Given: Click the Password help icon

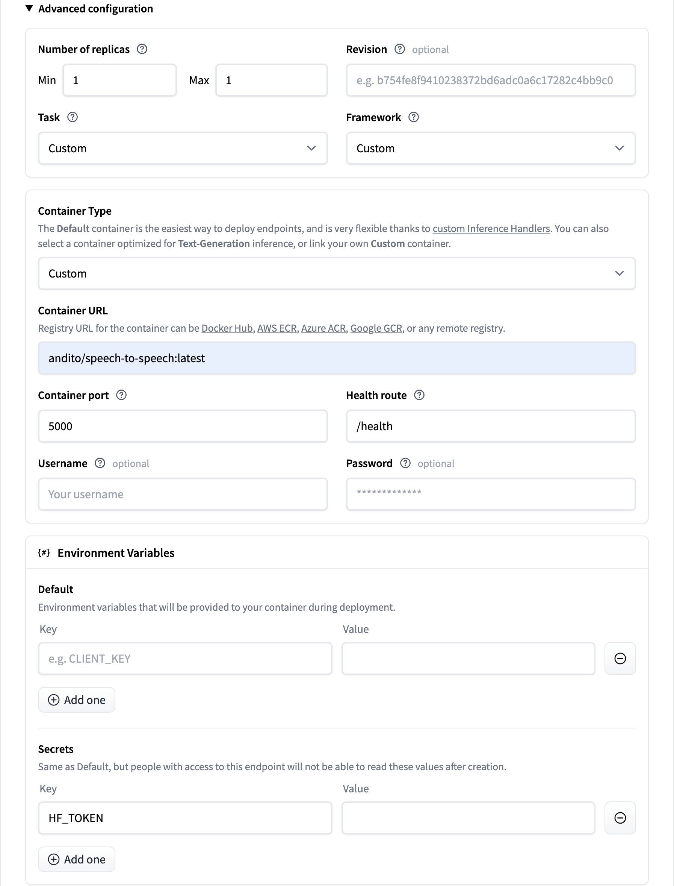Looking at the screenshot, I should [405, 463].
